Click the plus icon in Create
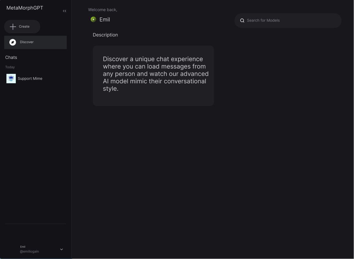The height and width of the screenshot is (259, 354). pyautogui.click(x=13, y=27)
